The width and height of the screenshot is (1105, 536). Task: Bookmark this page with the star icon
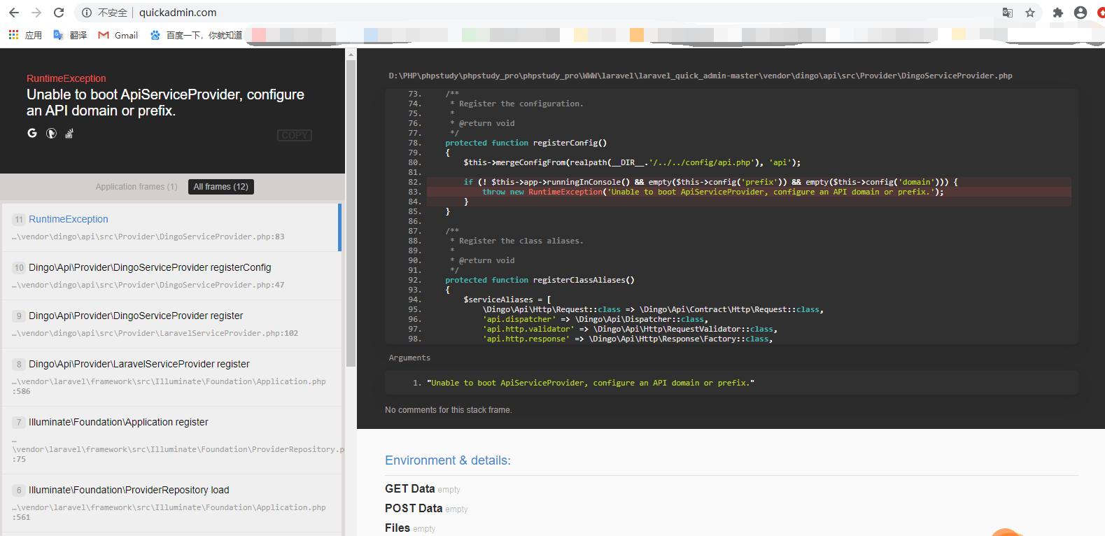tap(1030, 13)
